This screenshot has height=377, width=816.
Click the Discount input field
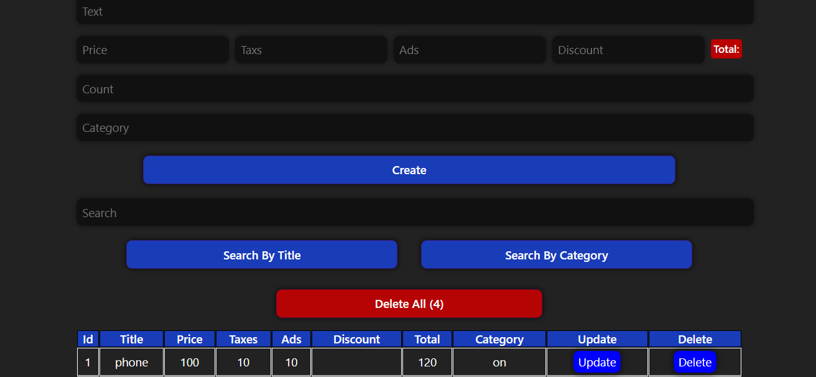(628, 50)
